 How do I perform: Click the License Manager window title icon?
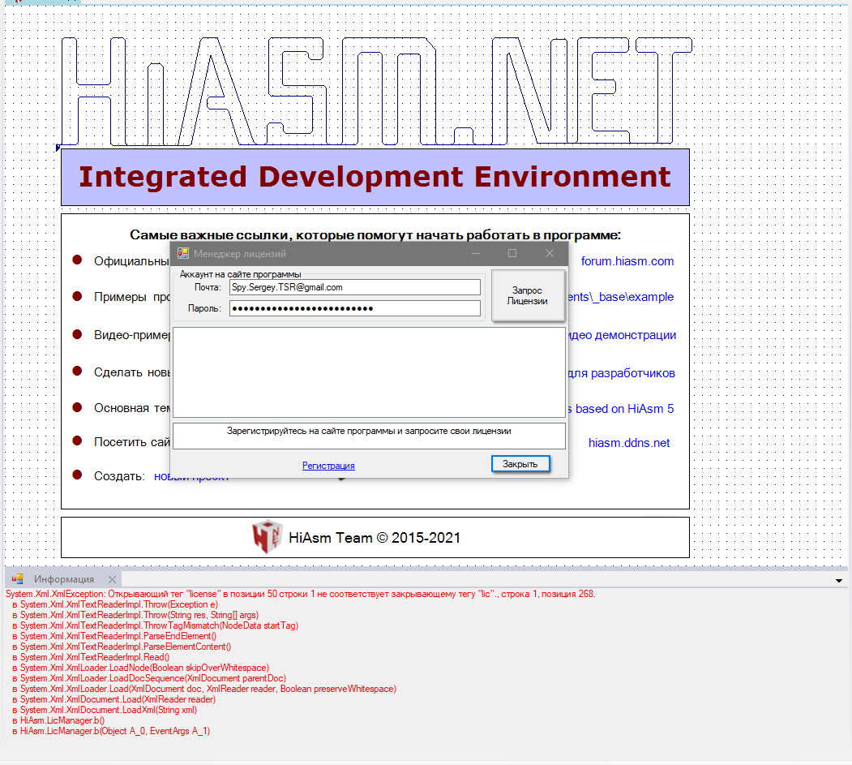point(183,253)
